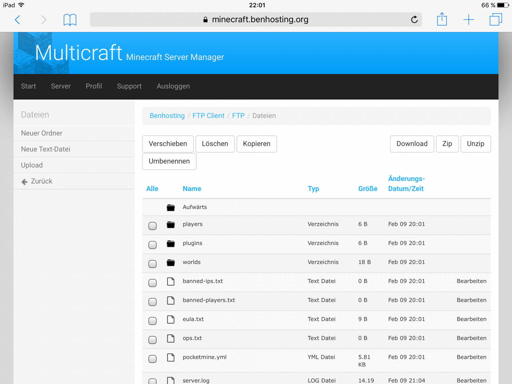Open the worlds folder icon
The image size is (512, 384).
(x=171, y=263)
